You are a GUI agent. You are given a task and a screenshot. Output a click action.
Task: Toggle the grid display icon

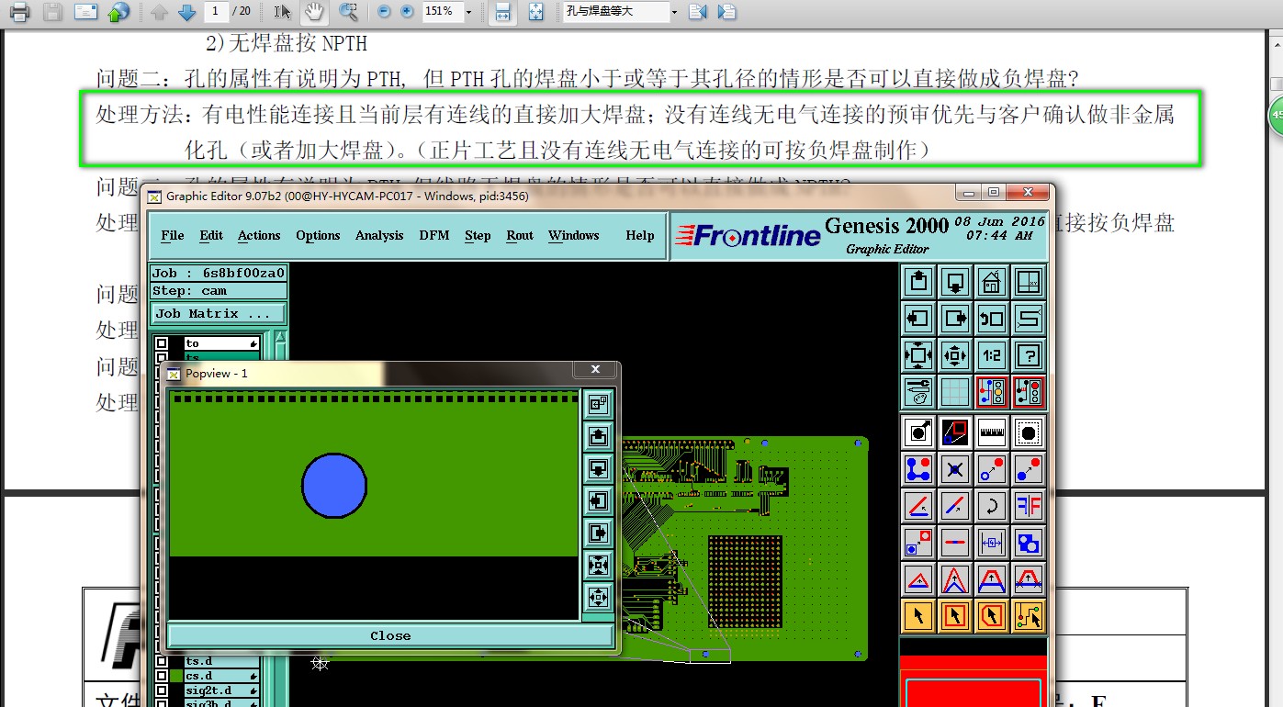click(955, 392)
